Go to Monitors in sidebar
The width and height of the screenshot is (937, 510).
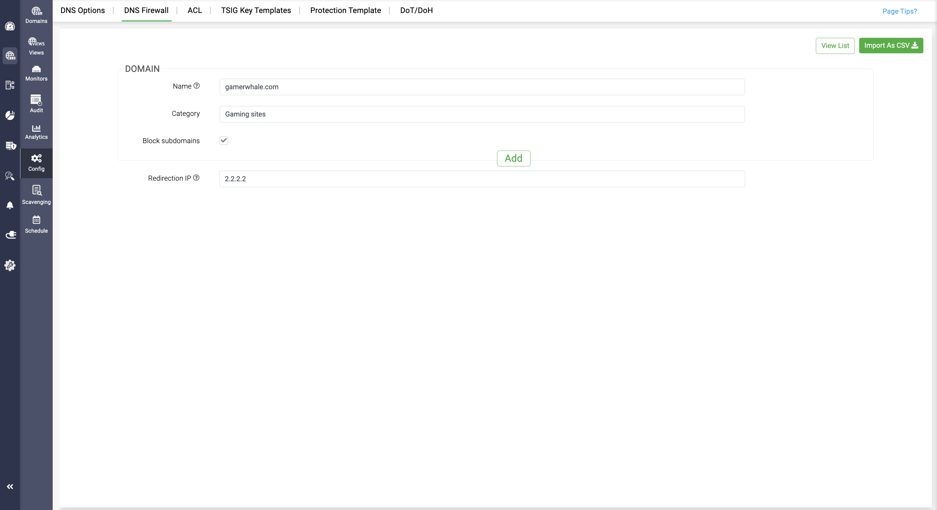36,73
